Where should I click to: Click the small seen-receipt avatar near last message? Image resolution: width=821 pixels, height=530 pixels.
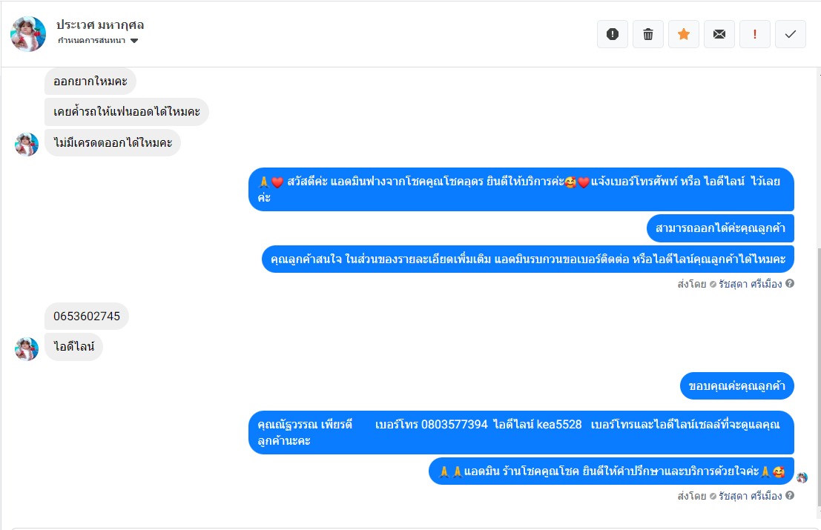[x=802, y=477]
